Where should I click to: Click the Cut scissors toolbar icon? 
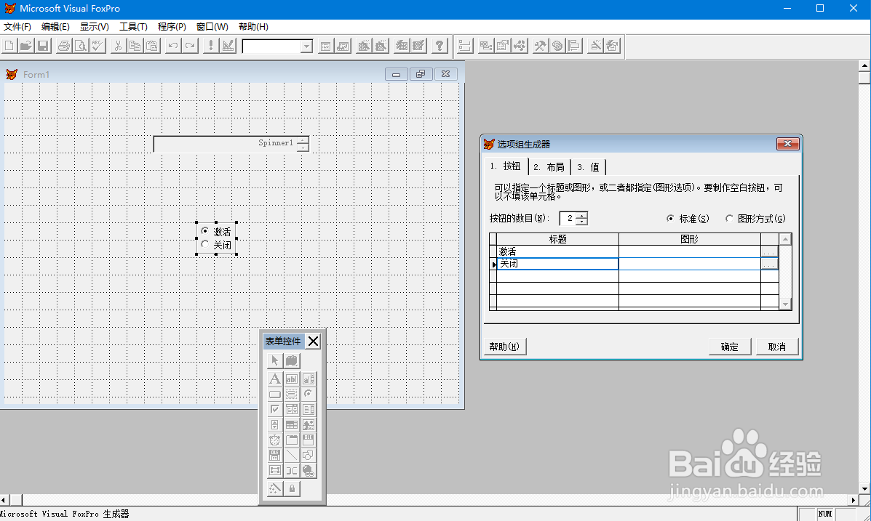point(118,46)
